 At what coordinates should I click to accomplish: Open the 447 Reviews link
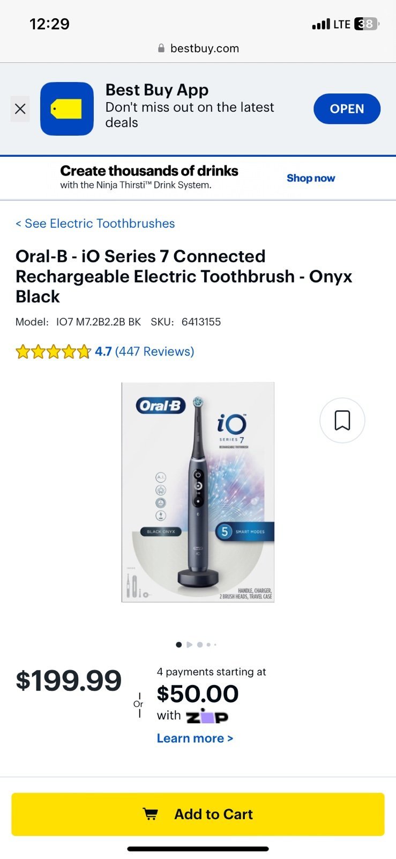pyautogui.click(x=154, y=352)
